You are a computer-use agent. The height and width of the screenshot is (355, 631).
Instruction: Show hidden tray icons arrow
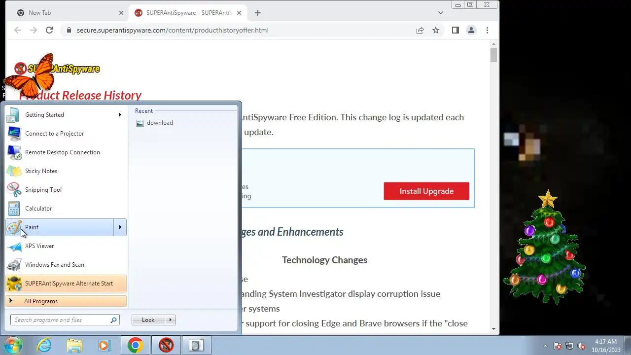tap(545, 346)
